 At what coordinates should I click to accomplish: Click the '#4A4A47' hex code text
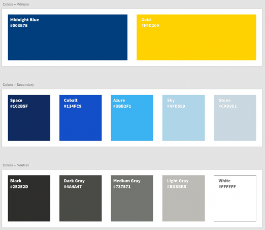(x=73, y=187)
